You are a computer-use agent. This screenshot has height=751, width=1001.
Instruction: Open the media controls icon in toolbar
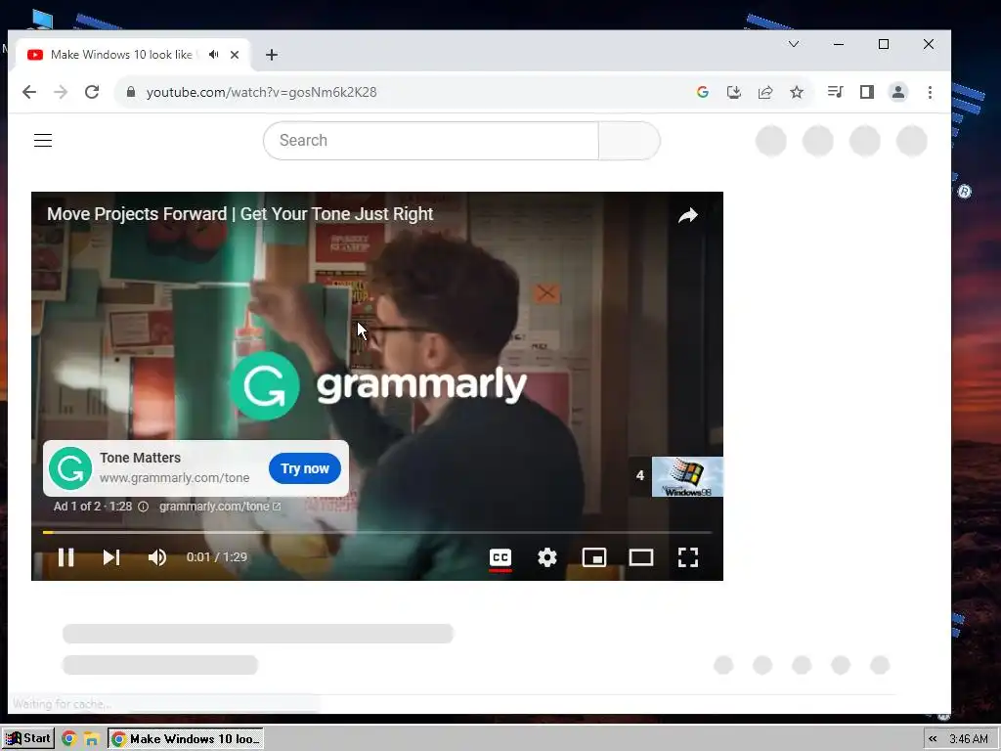pos(835,92)
